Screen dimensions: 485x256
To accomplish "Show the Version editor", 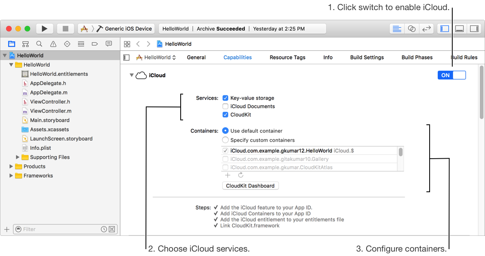I will tap(426, 29).
